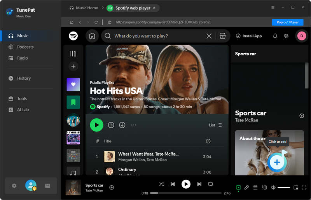Viewport: 311px width, 200px height.
Task: Click the right panel scrollbar
Action: [x=307, y=75]
